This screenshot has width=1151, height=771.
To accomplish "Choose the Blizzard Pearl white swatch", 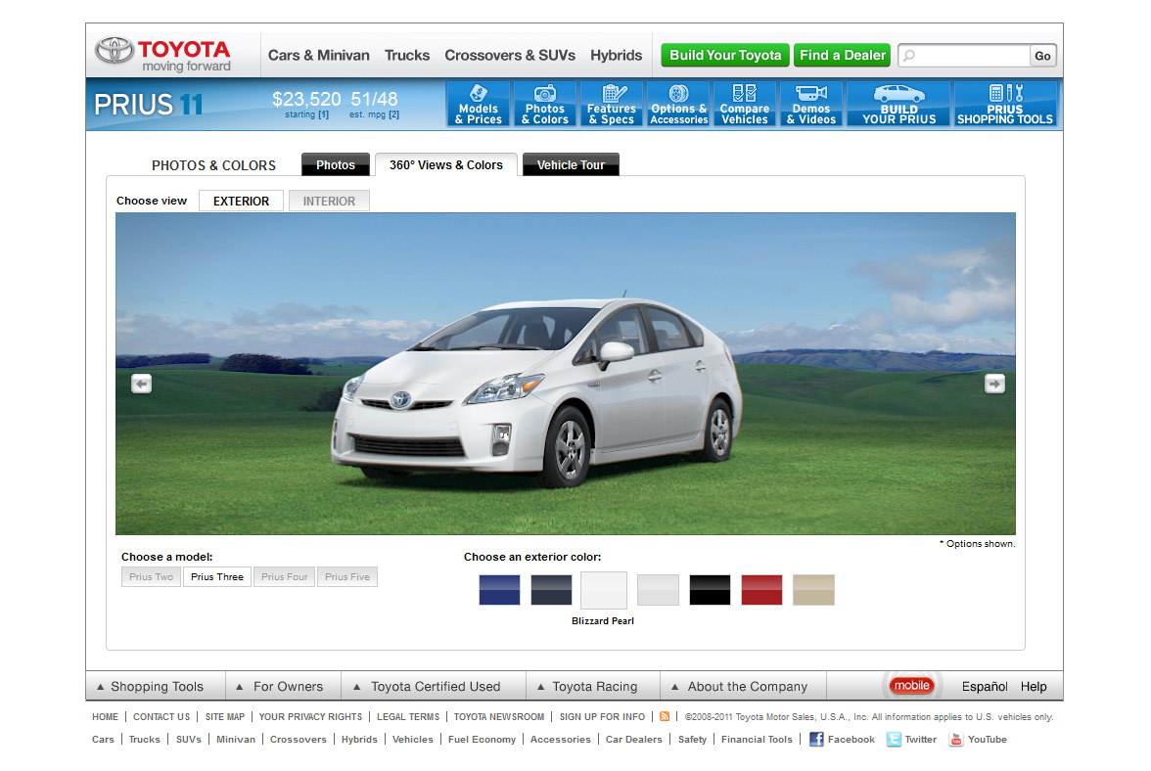I will coord(604,591).
